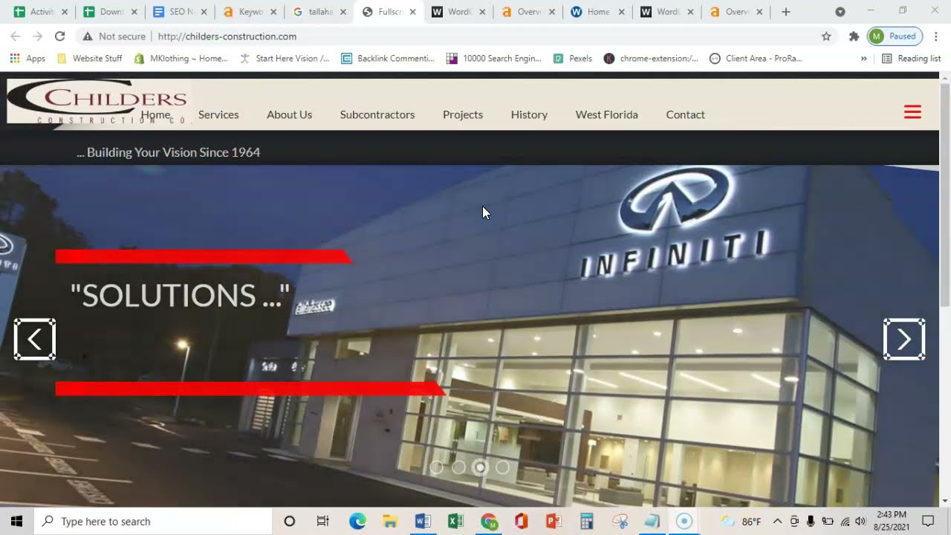Open Microsoft Edge from the taskbar
The width and height of the screenshot is (951, 535).
[357, 522]
